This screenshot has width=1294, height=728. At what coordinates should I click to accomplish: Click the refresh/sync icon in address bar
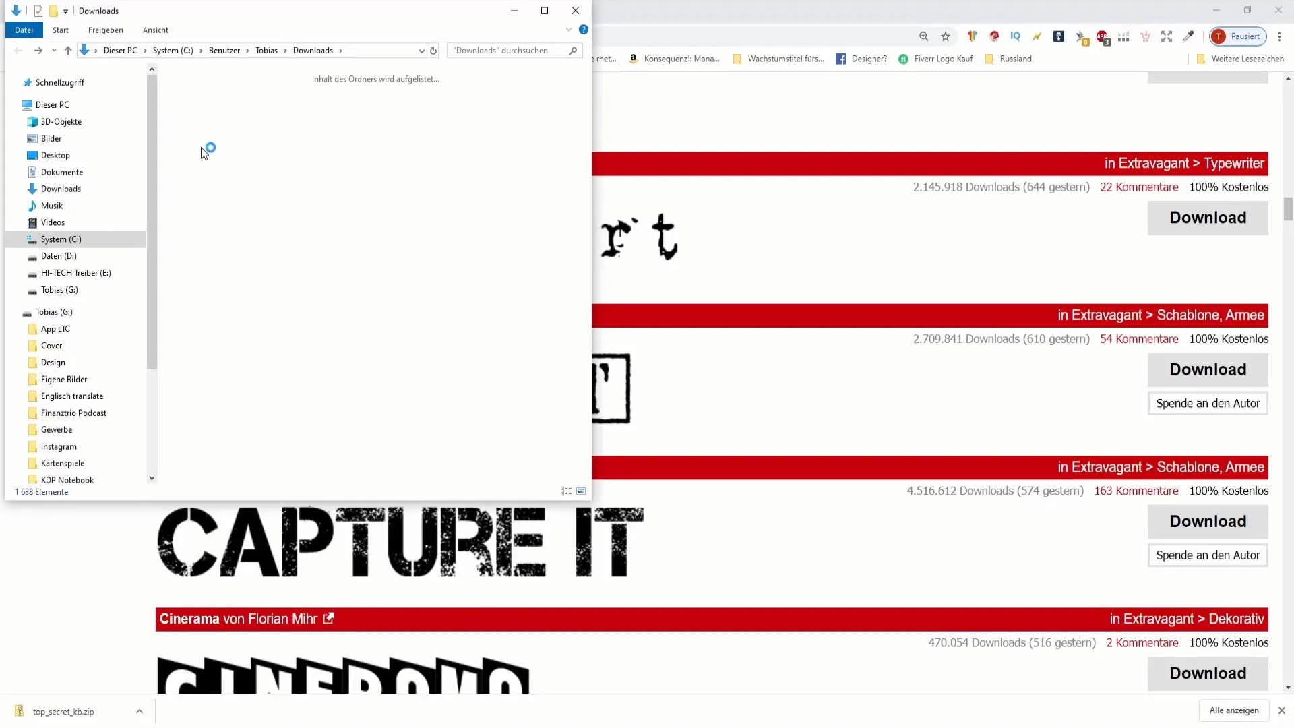point(433,50)
